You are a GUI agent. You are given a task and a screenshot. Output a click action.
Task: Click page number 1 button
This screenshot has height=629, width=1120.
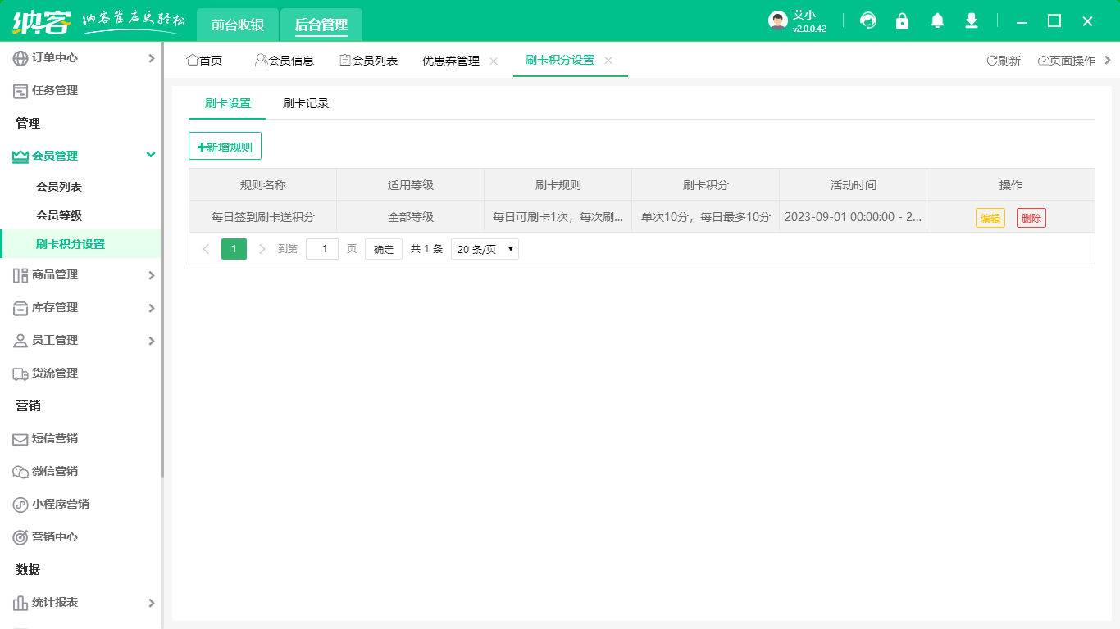[234, 249]
